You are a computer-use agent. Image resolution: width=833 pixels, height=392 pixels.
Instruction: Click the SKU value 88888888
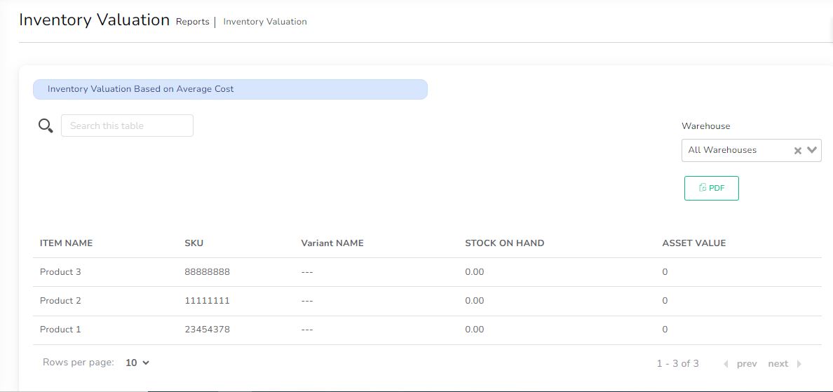(x=207, y=272)
